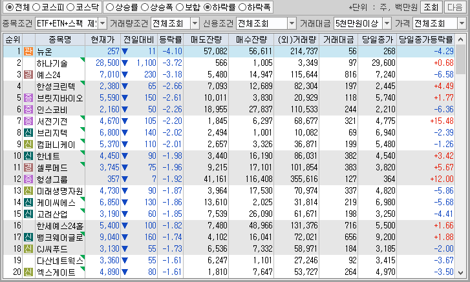Sort by the 현재가 column header
The image size is (470, 282).
tap(103, 39)
